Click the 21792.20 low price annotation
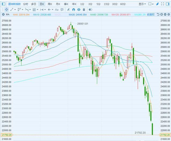The image size is (171, 141). [x=140, y=133]
